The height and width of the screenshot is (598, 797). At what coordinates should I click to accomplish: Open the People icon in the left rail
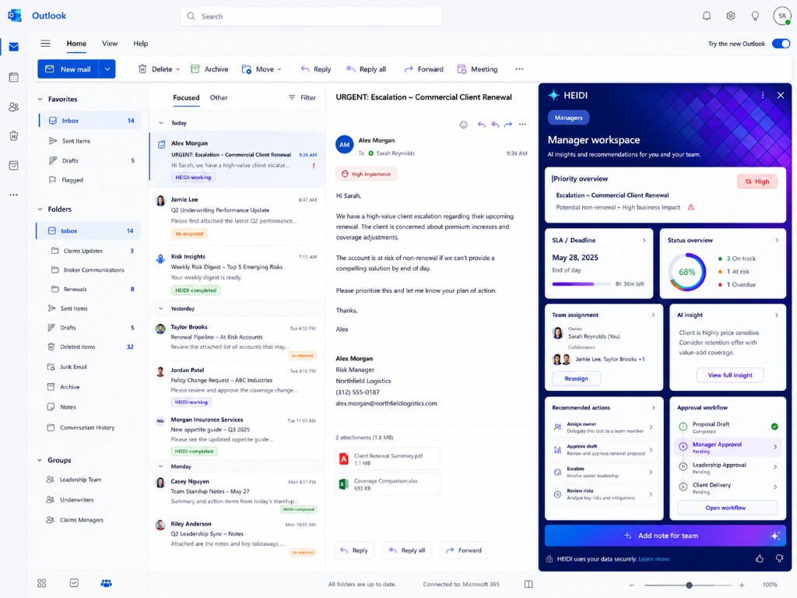[14, 107]
